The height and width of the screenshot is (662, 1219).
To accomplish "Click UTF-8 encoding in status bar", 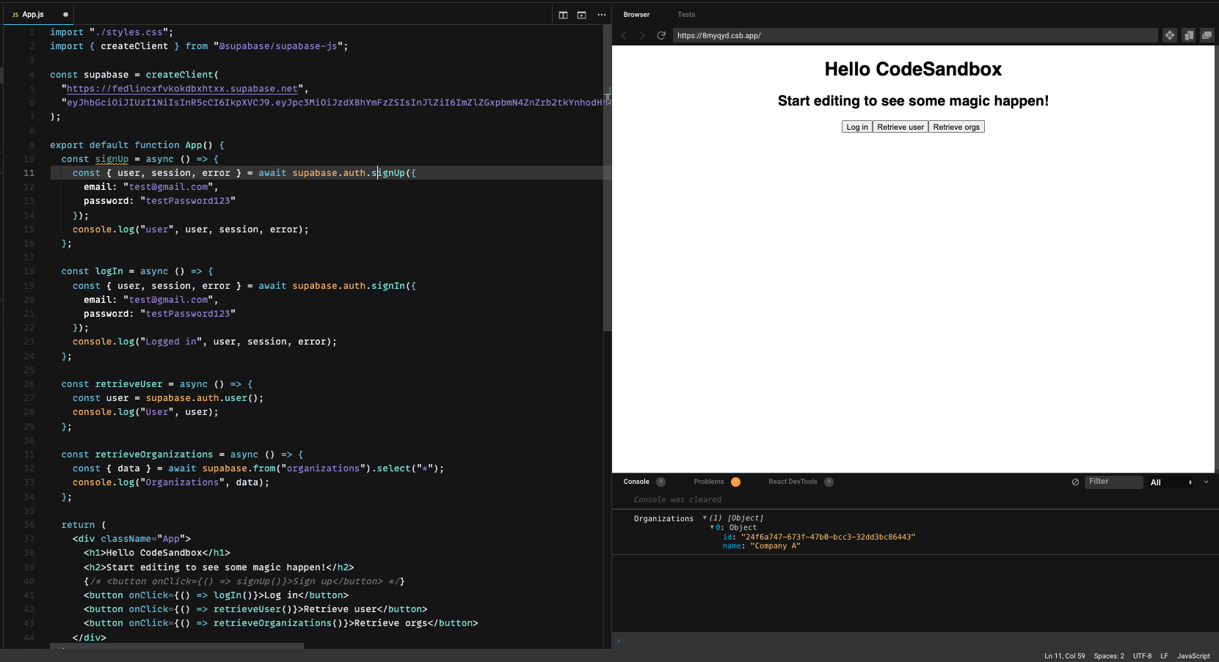I will [1142, 656].
